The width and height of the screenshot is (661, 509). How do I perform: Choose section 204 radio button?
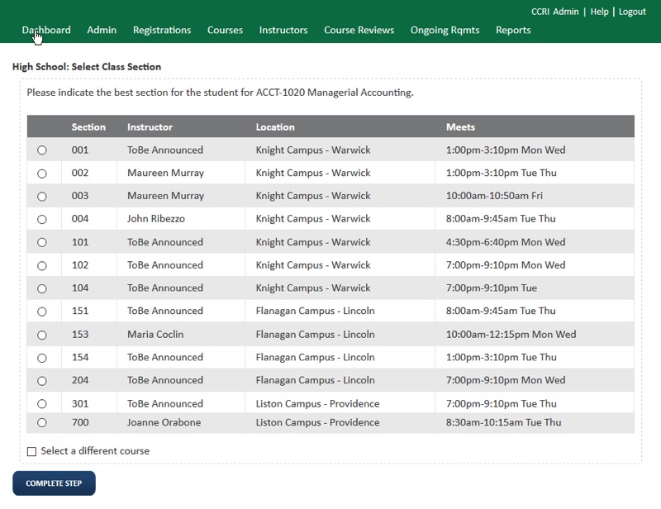coord(42,381)
